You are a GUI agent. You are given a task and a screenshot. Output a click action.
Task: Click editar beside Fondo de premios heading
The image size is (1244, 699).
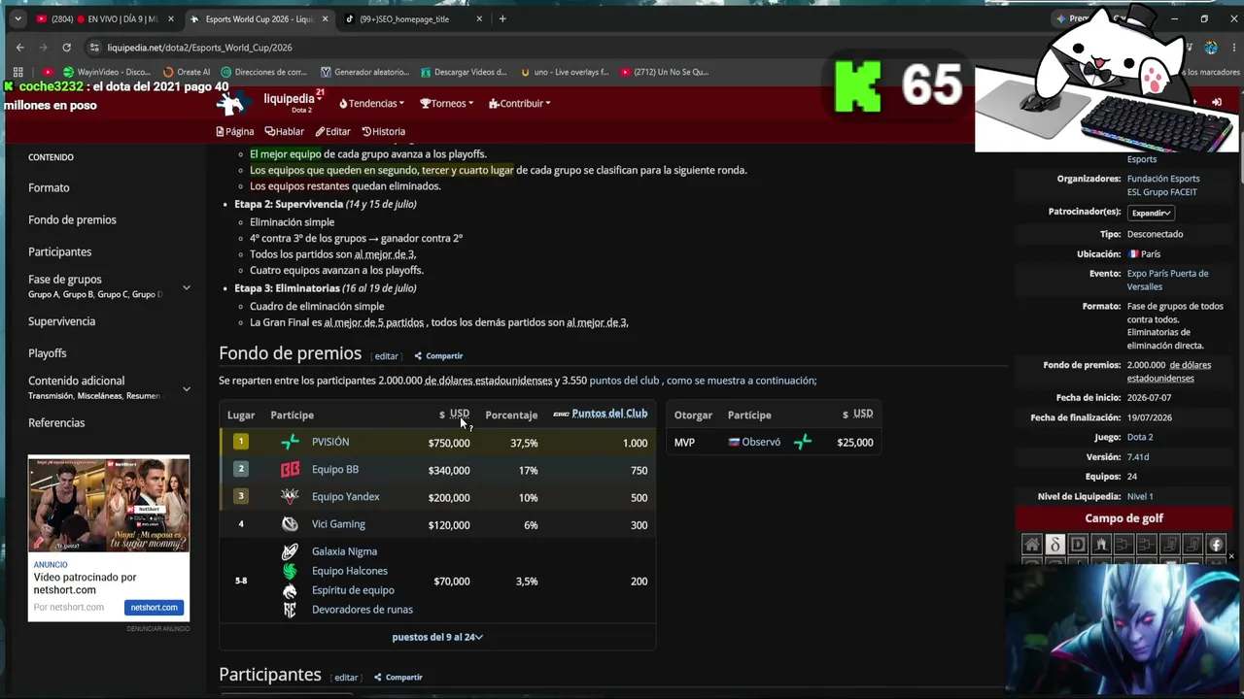point(387,356)
